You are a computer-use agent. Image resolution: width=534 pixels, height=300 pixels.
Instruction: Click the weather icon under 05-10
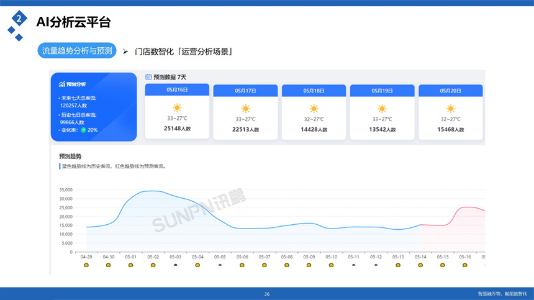332,265
